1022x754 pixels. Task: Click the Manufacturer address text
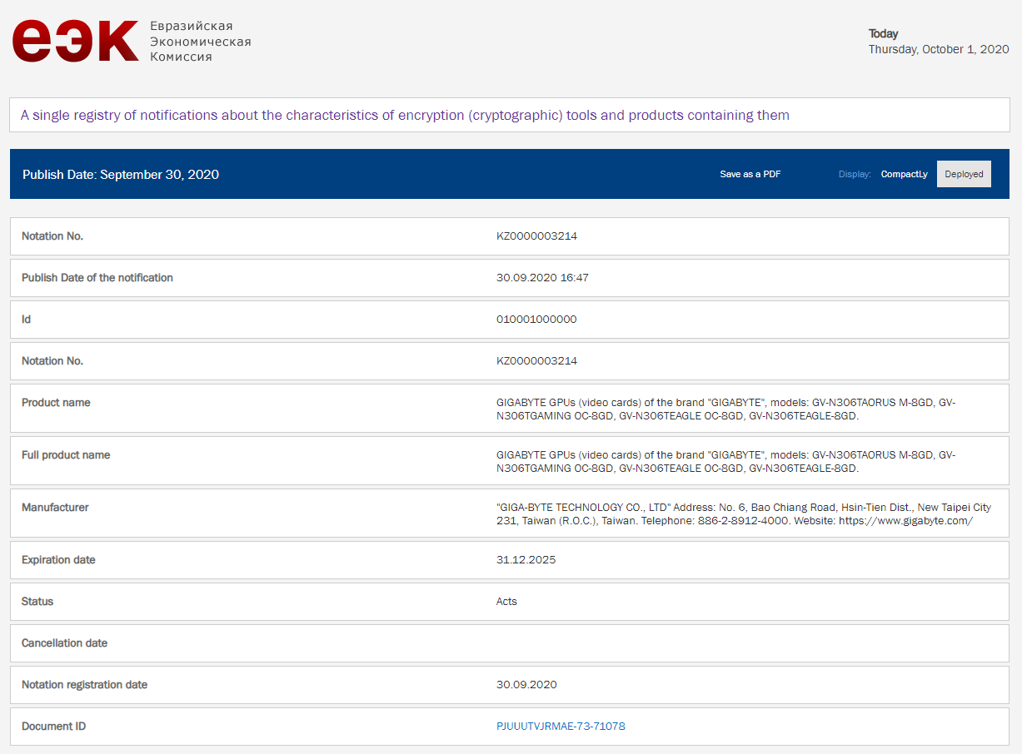tap(743, 514)
